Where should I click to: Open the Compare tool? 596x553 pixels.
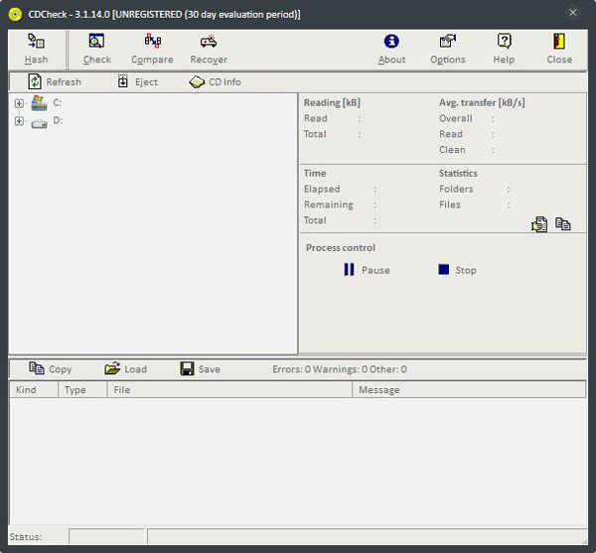(152, 50)
